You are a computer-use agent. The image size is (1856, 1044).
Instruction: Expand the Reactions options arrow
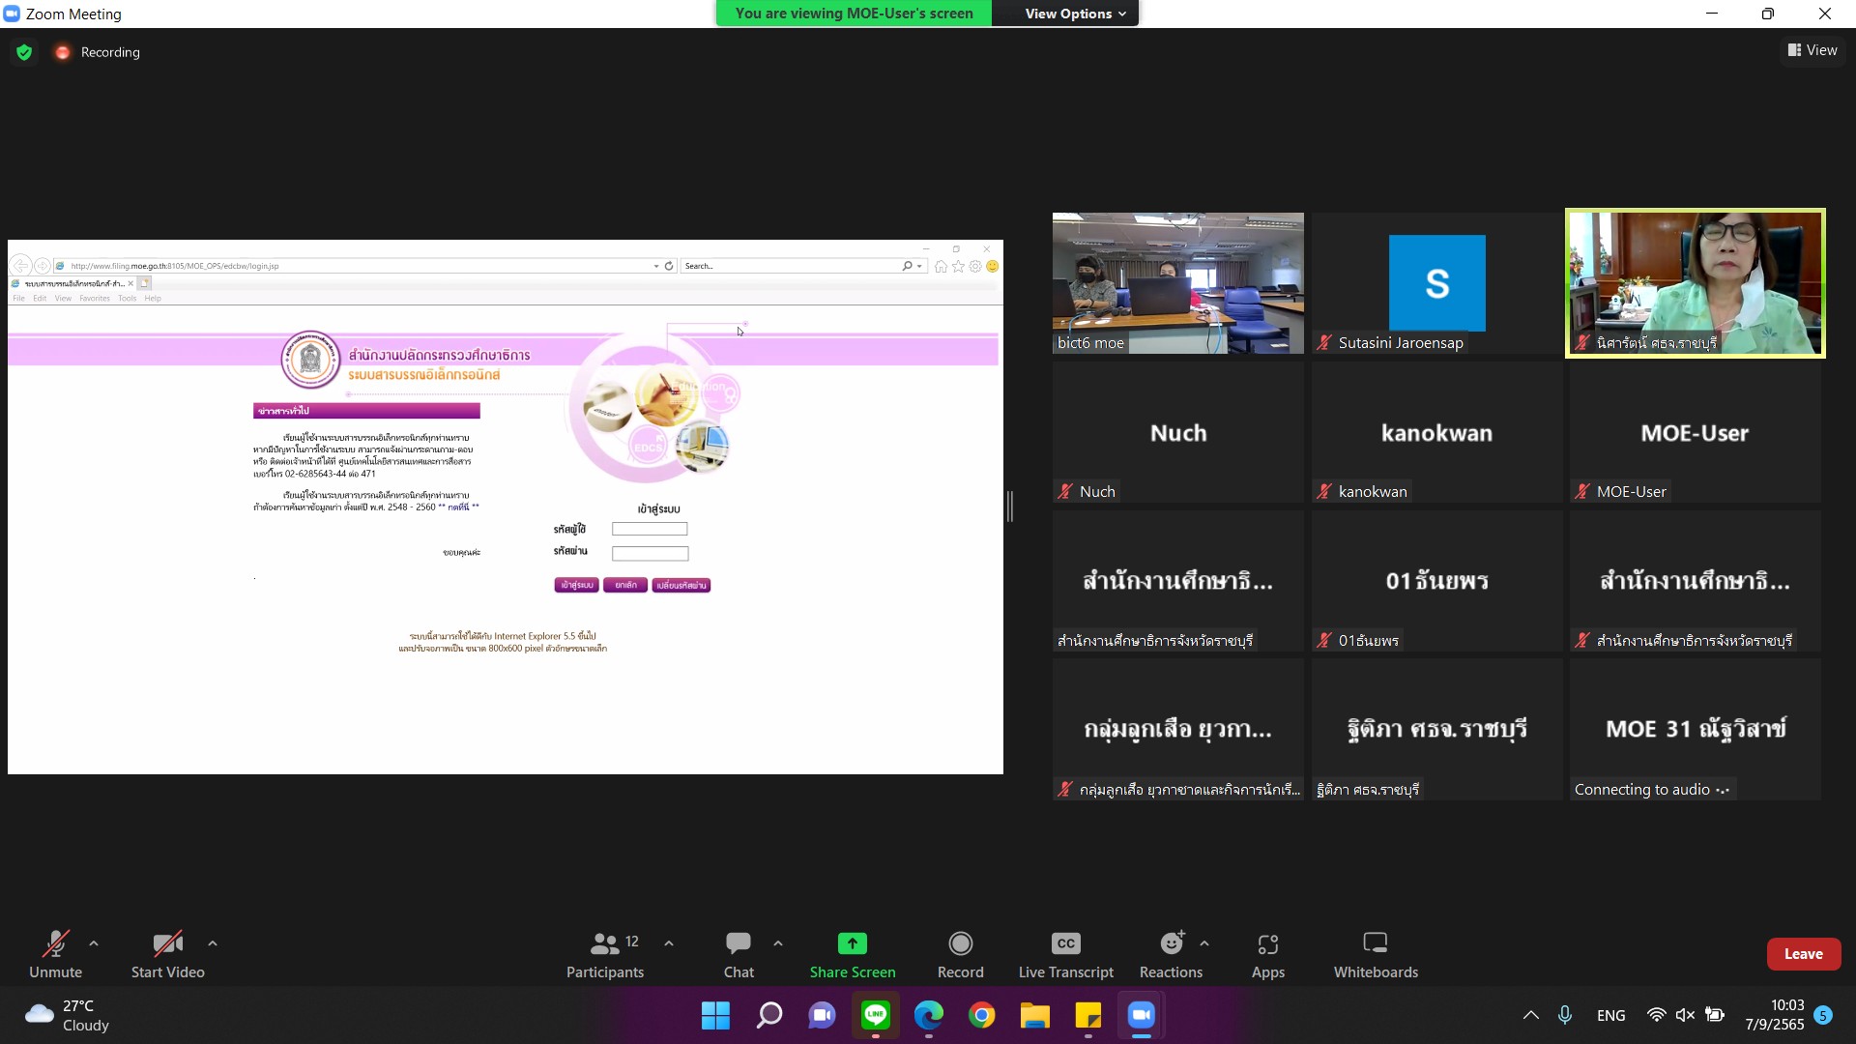[1204, 943]
